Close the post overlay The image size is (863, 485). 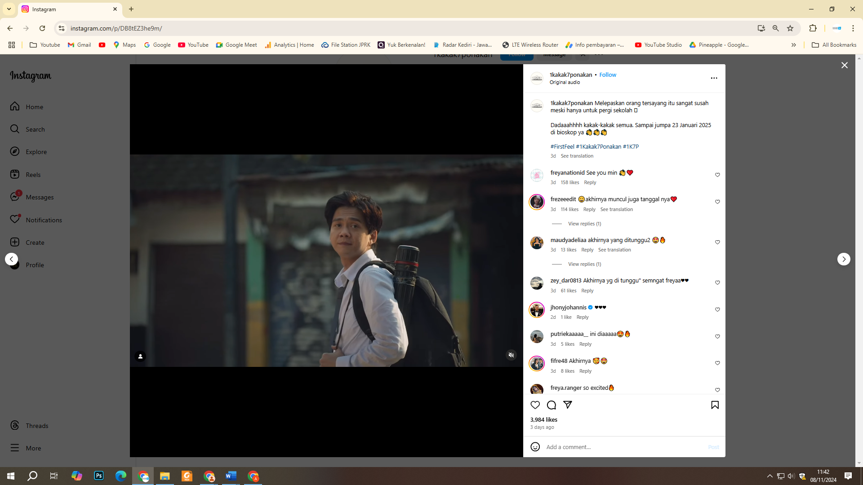tap(845, 66)
